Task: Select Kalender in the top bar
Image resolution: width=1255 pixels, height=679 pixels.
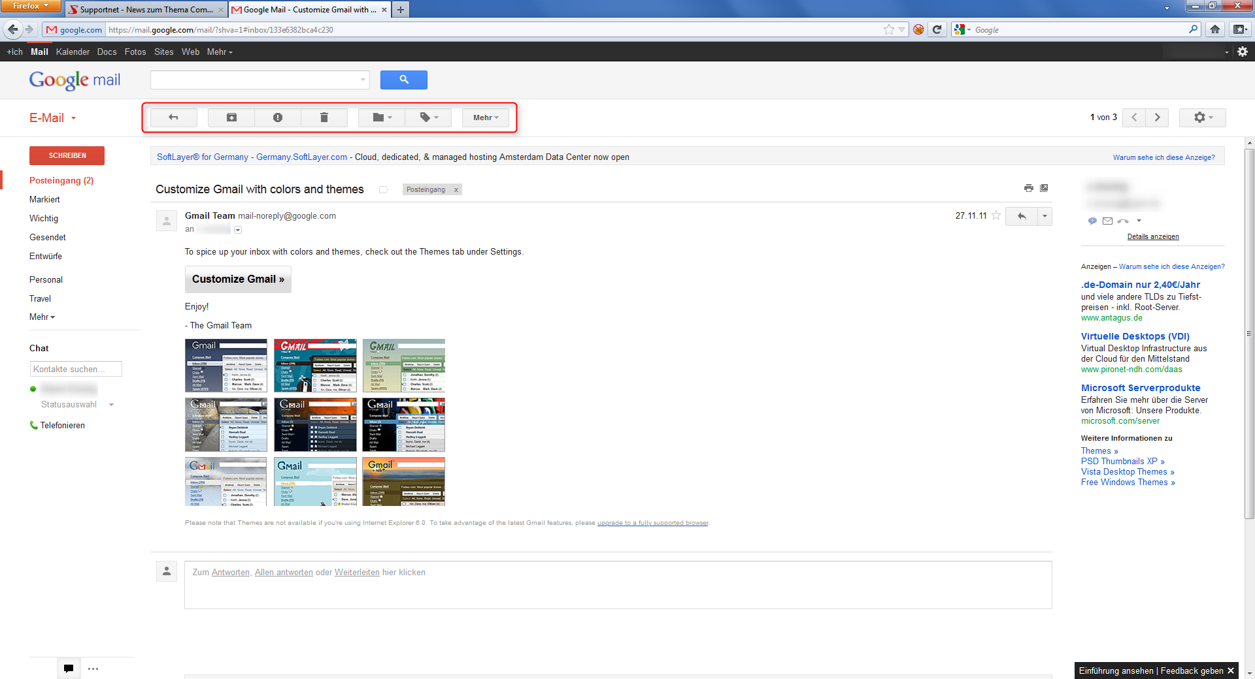Action: click(x=73, y=52)
